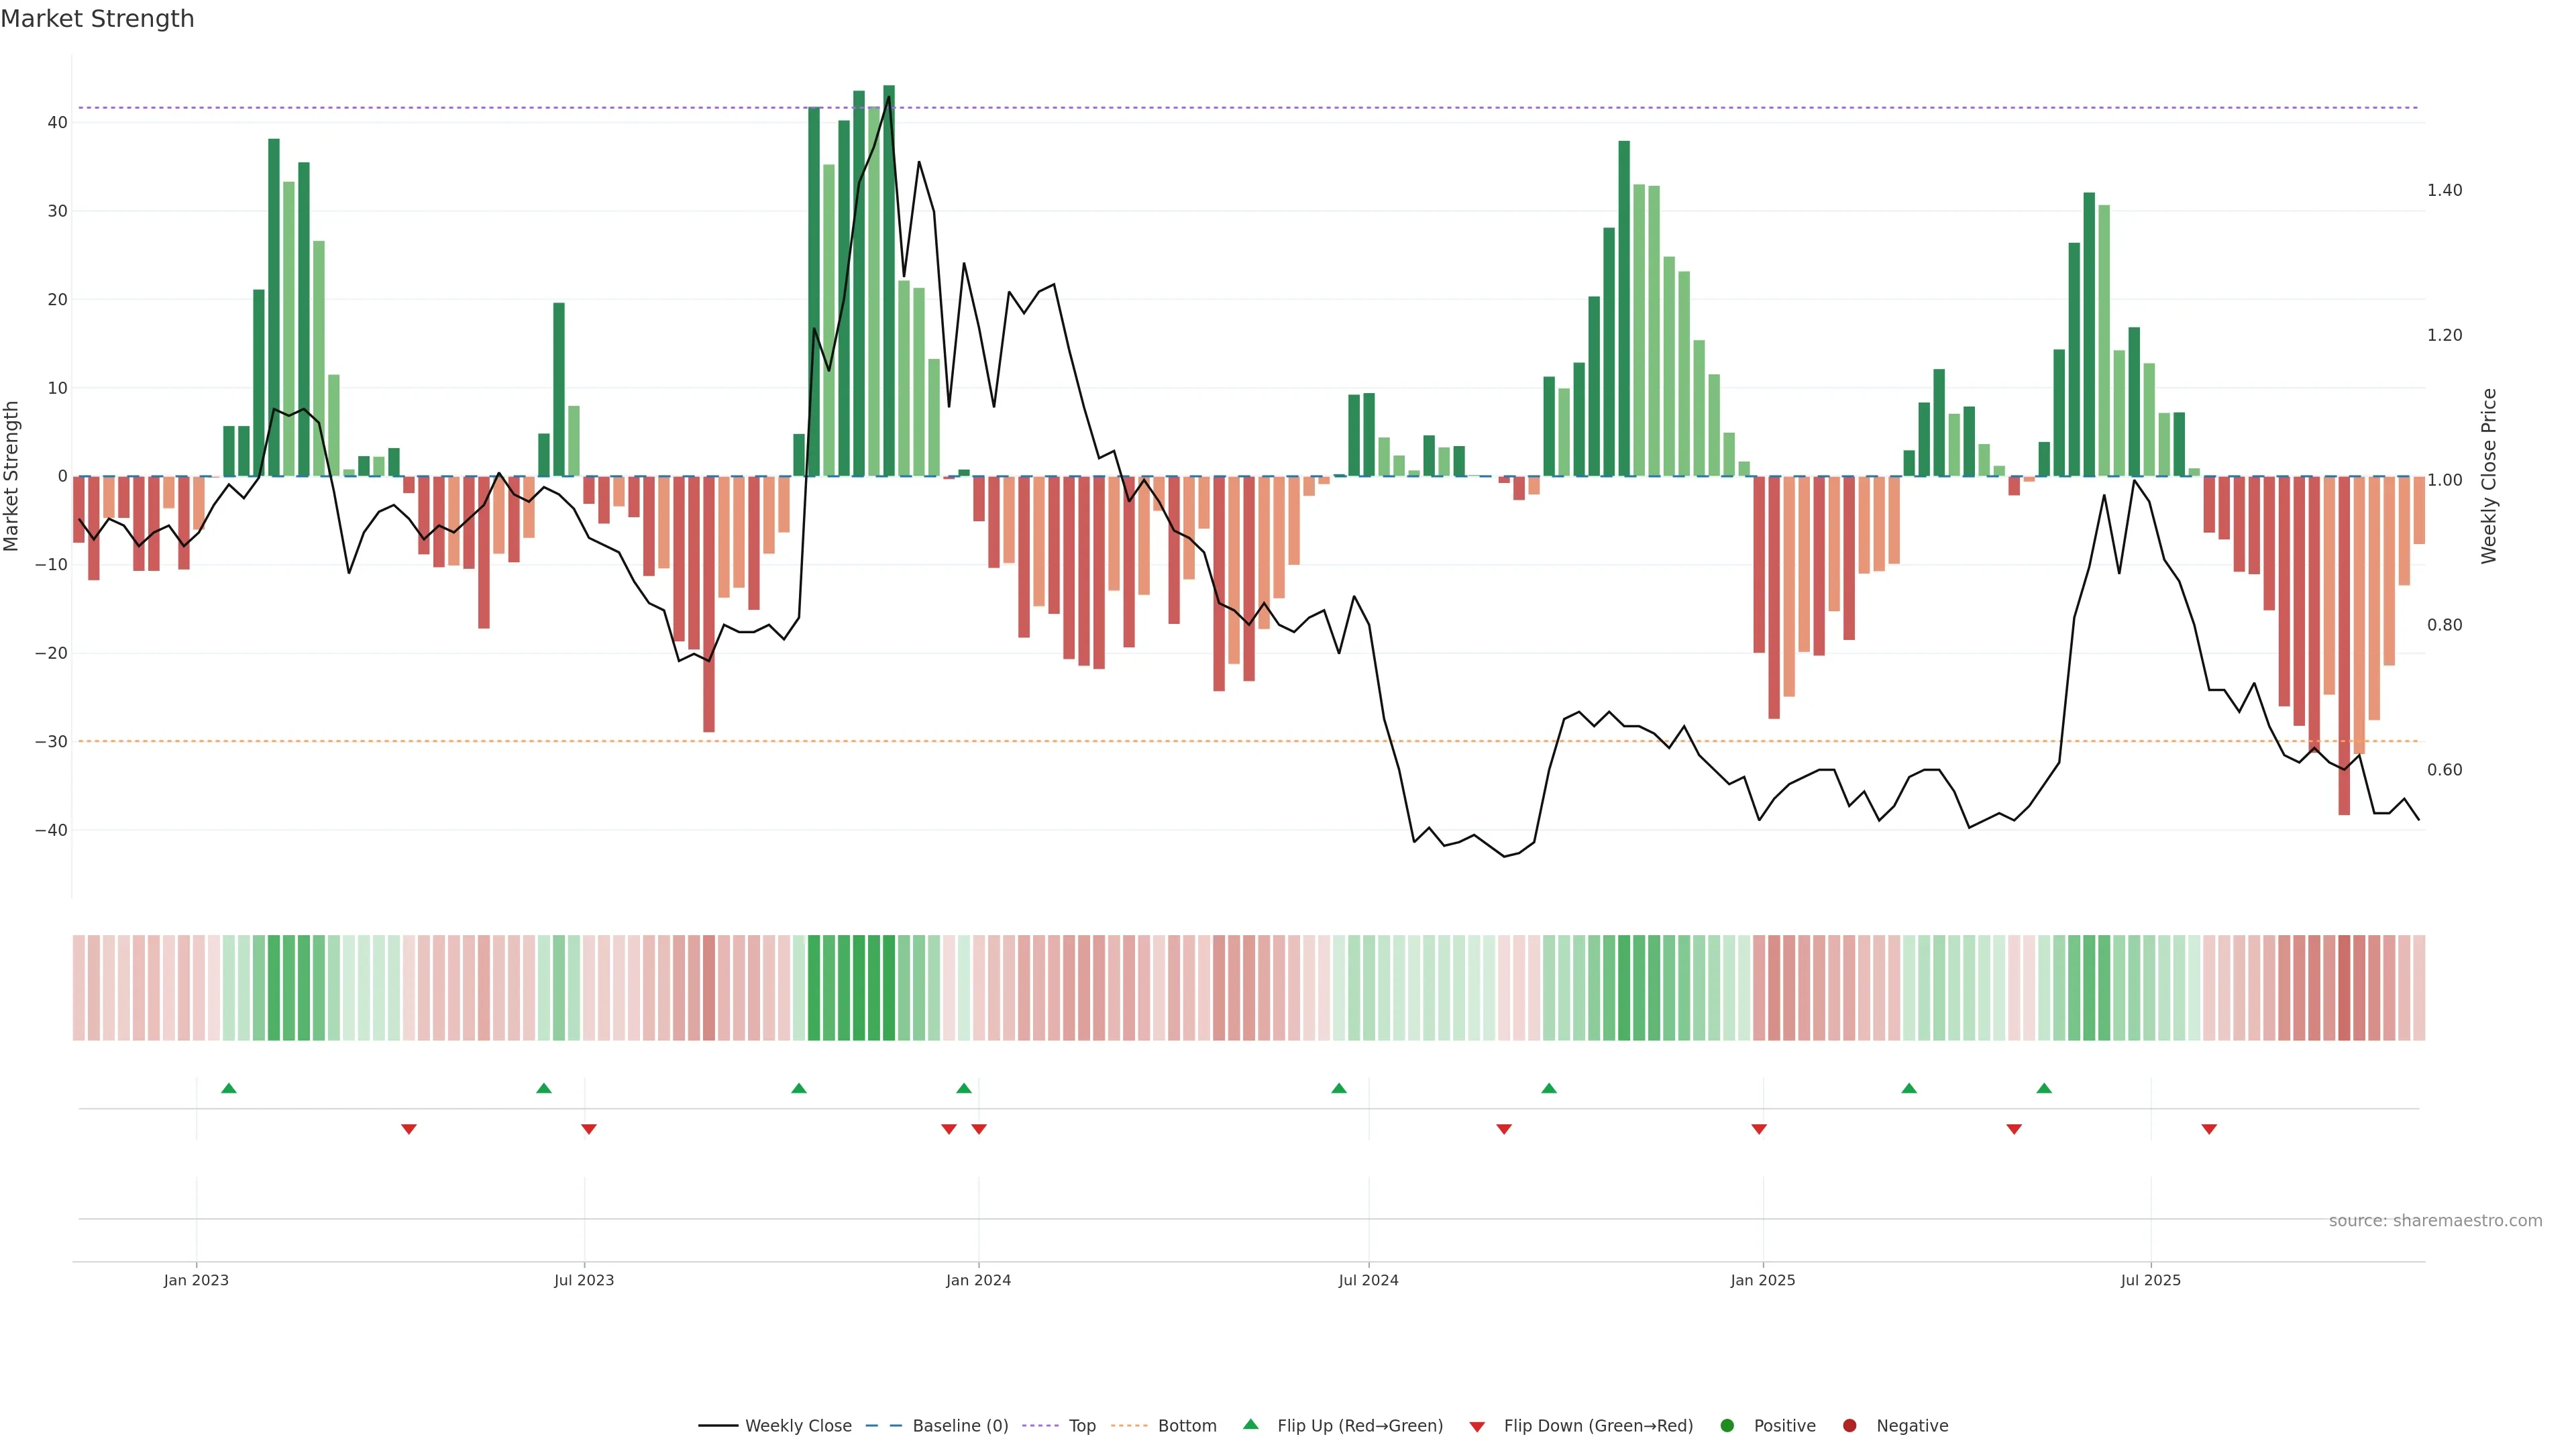
Task: Click the green Positive circle in legend
Action: 1727,1426
